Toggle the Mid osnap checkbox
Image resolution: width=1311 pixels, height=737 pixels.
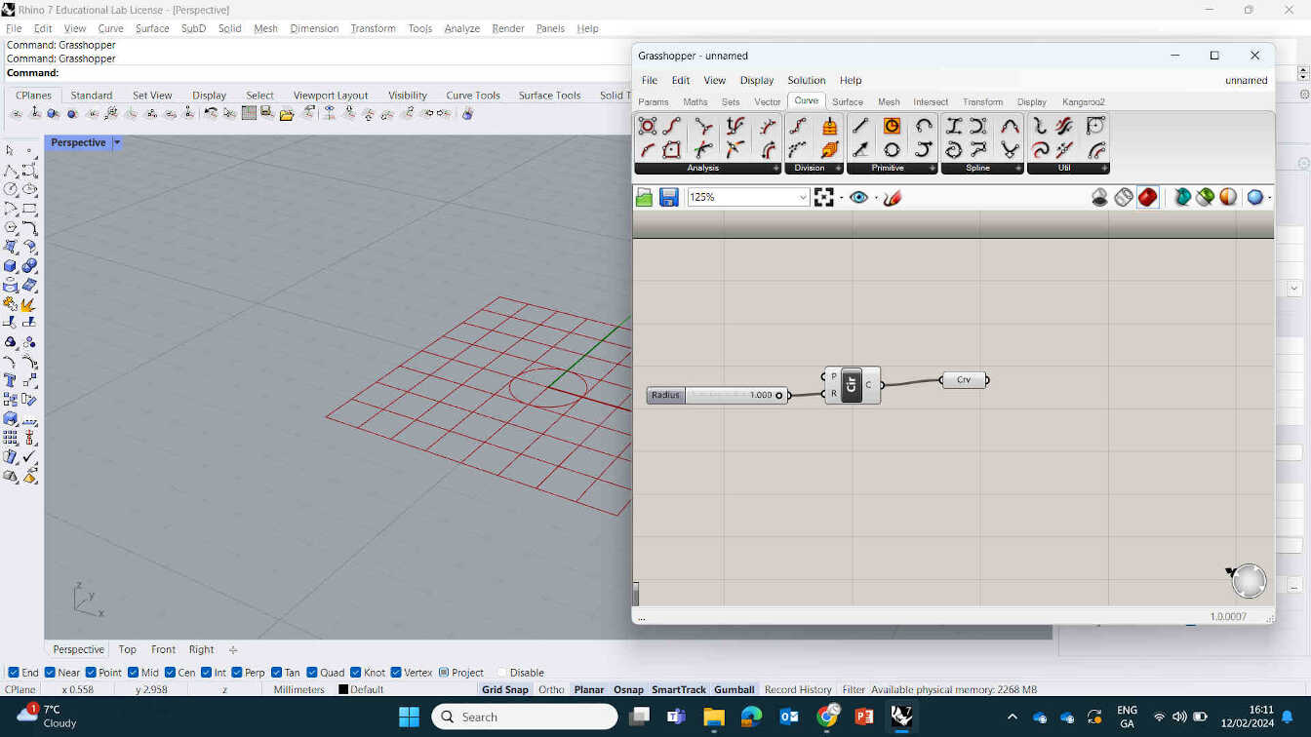133,673
